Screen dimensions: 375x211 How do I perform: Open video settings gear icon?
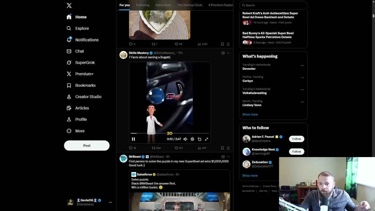click(192, 139)
